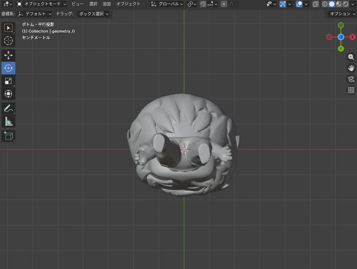Switch perspective/orthographic grid icon
The width and height of the screenshot is (357, 269).
(x=351, y=90)
